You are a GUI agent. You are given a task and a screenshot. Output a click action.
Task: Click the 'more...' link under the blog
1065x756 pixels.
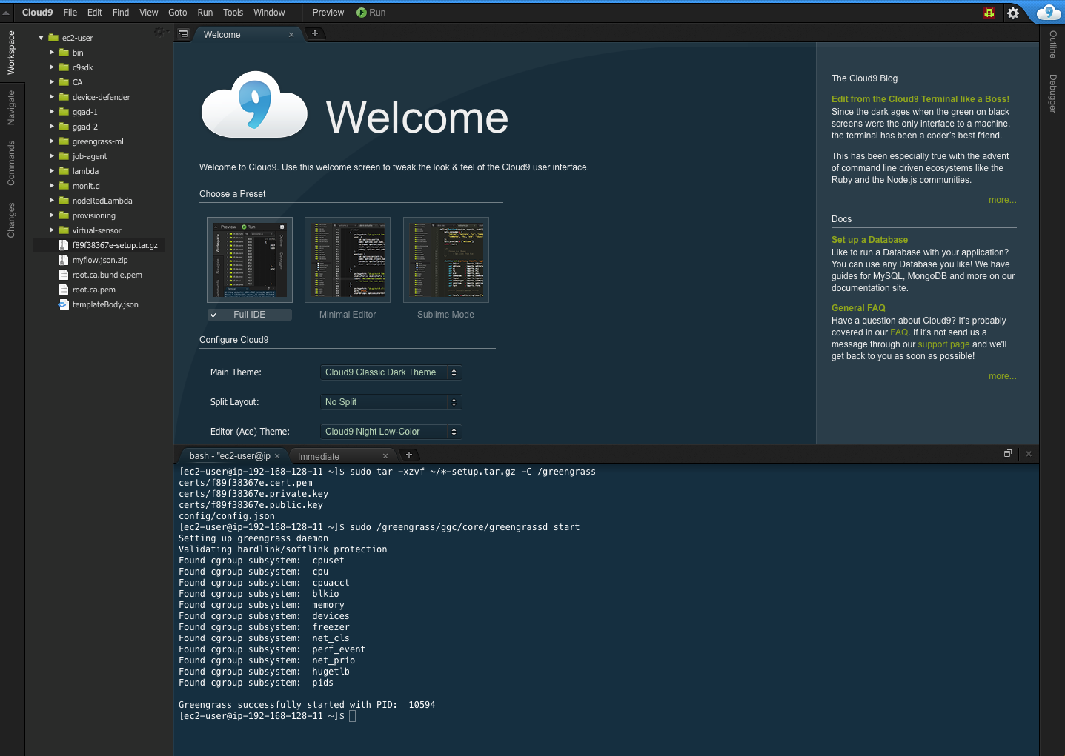(x=1002, y=200)
